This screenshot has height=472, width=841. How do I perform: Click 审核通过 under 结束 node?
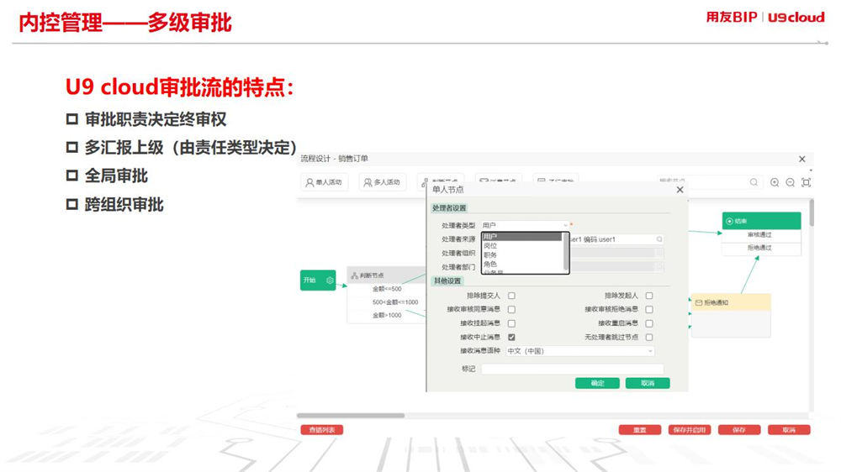pyautogui.click(x=761, y=234)
